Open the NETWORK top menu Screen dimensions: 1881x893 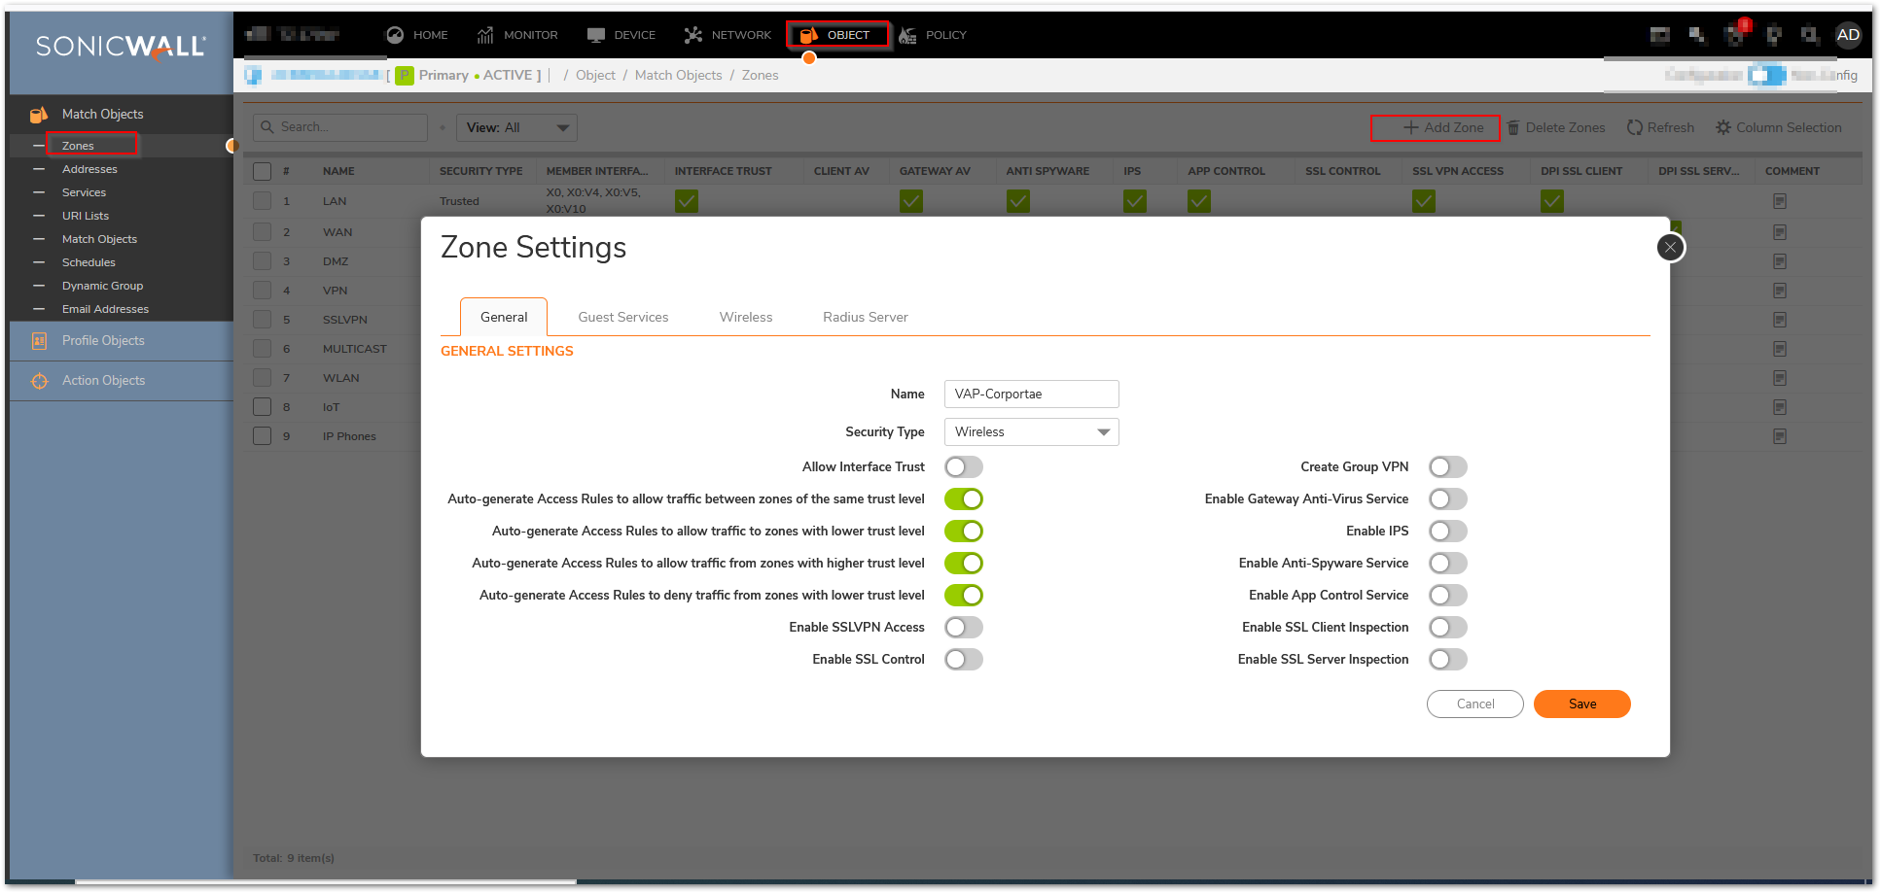point(728,35)
